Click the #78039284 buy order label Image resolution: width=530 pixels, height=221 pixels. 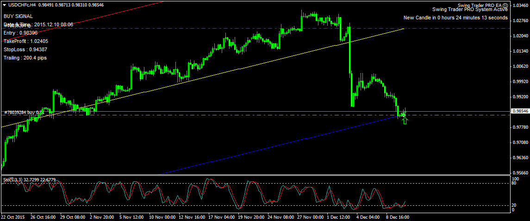tap(24, 112)
